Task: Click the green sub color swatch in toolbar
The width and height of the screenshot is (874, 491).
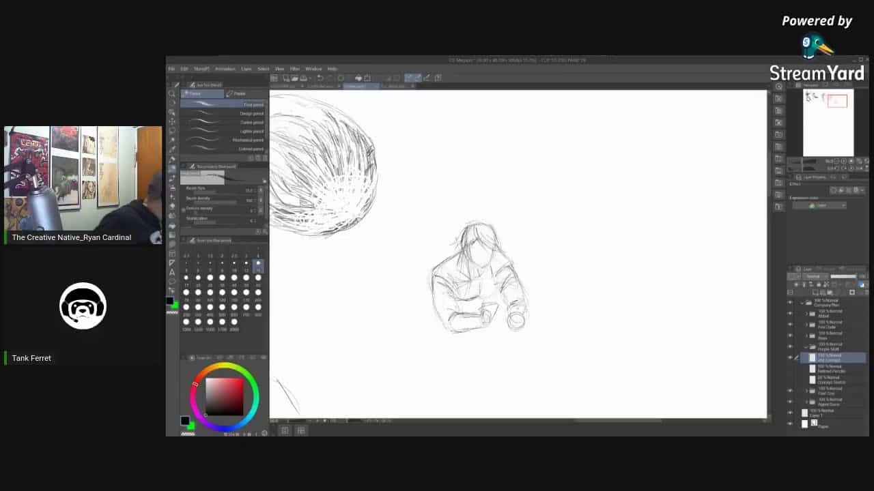Action: coord(175,305)
